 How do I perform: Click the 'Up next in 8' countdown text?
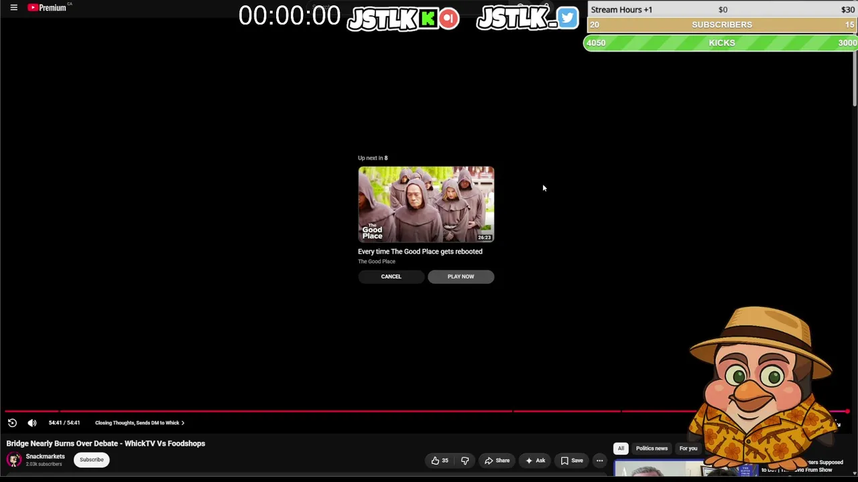click(x=373, y=158)
